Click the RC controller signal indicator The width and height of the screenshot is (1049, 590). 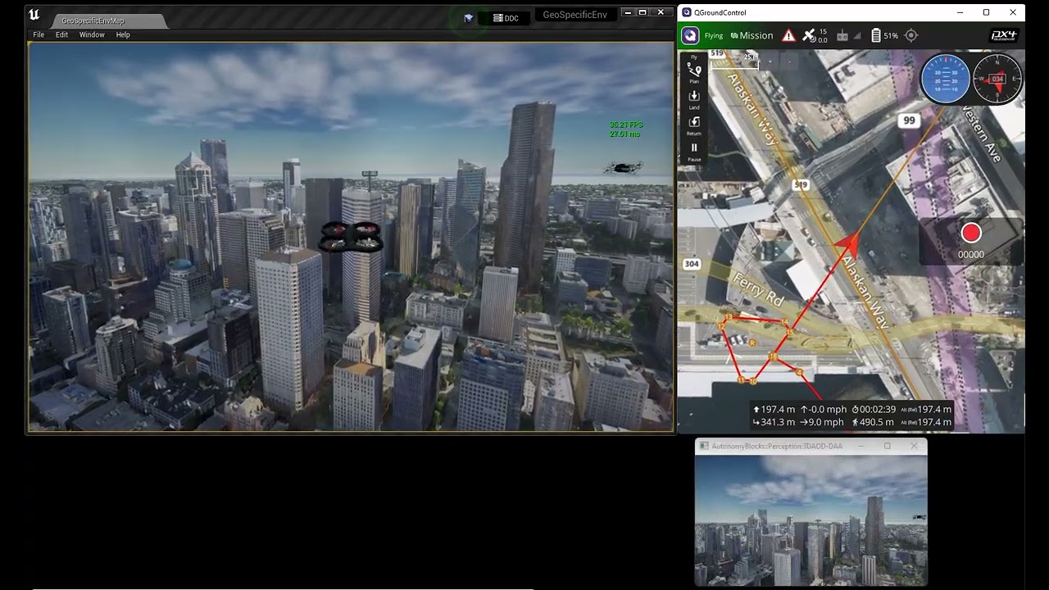tap(842, 36)
